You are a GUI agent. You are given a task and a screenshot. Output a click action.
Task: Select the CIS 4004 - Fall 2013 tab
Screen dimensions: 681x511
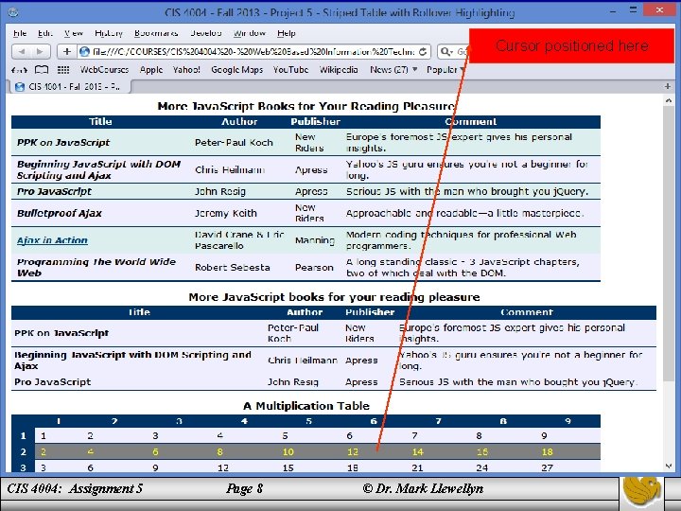tap(70, 86)
